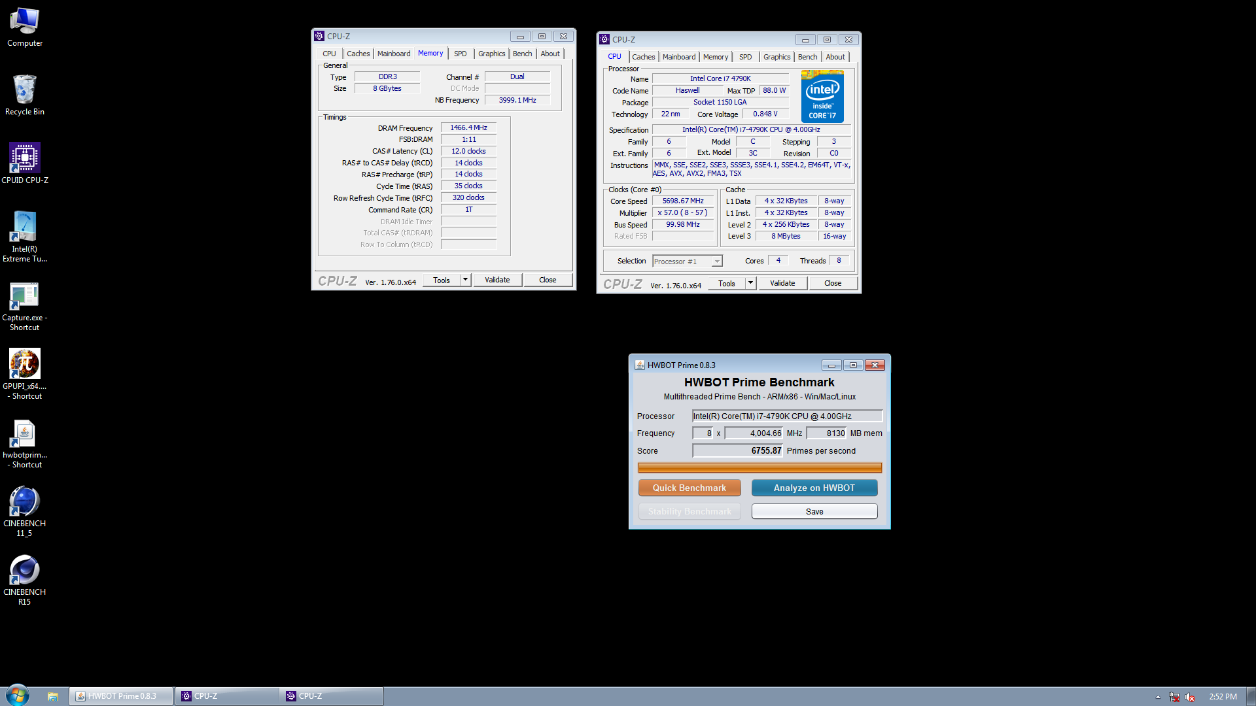Close the HWBOT Prime window
The image size is (1256, 706).
[875, 365]
